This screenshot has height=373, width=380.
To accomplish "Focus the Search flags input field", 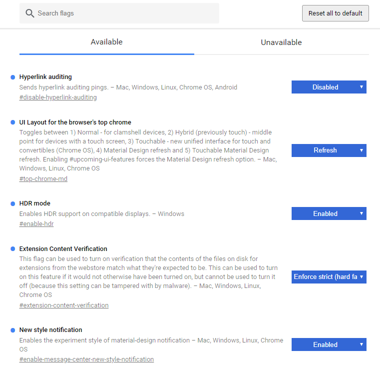I will click(x=125, y=13).
